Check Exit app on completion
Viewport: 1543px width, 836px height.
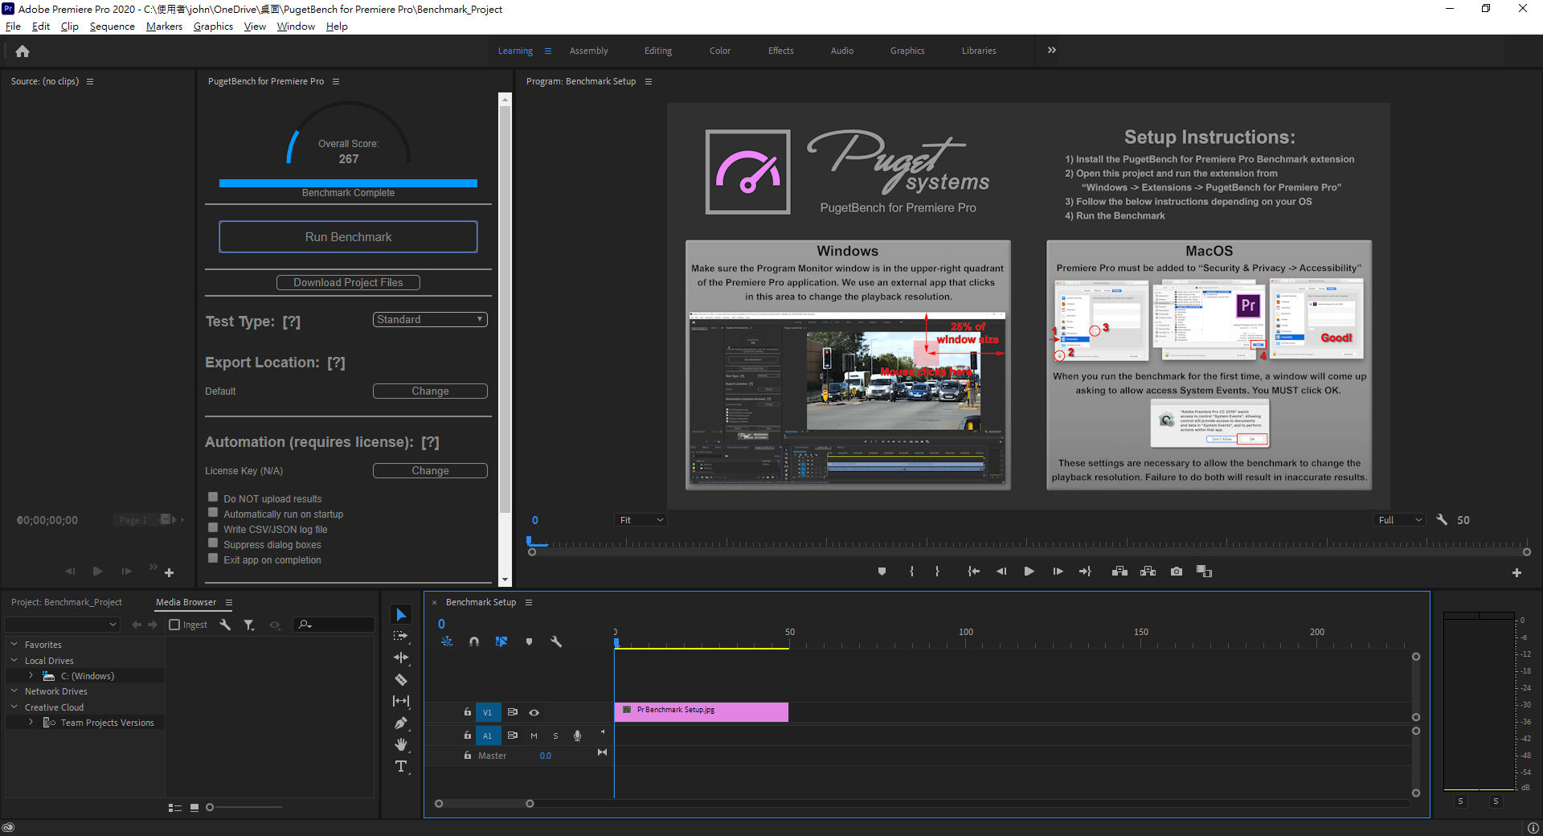coord(213,559)
